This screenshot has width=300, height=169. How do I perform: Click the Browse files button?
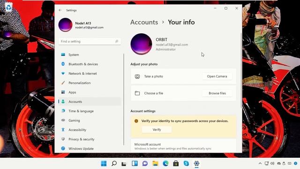(x=217, y=93)
